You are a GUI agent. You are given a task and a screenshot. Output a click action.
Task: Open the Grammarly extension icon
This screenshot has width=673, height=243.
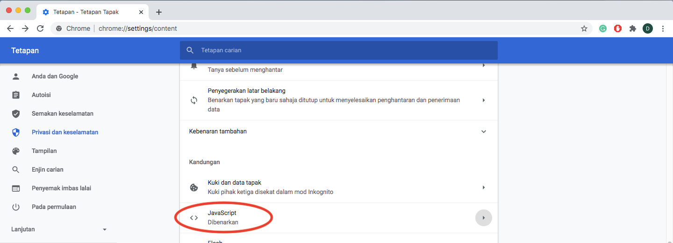[x=603, y=28]
